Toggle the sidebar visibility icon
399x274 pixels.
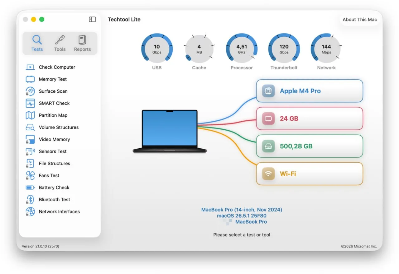tap(92, 19)
